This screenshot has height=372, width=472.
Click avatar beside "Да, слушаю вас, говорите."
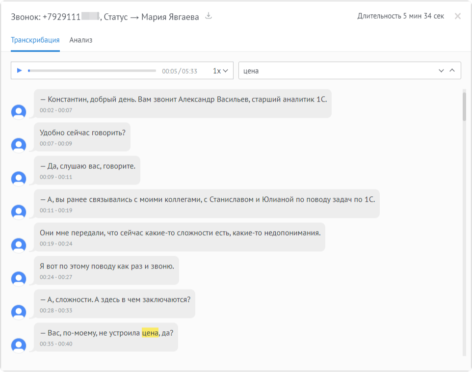19,179
